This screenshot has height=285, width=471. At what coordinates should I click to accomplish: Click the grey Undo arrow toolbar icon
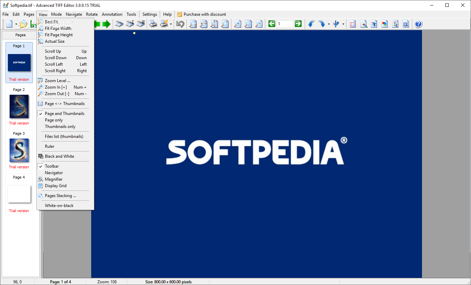[x=180, y=24]
